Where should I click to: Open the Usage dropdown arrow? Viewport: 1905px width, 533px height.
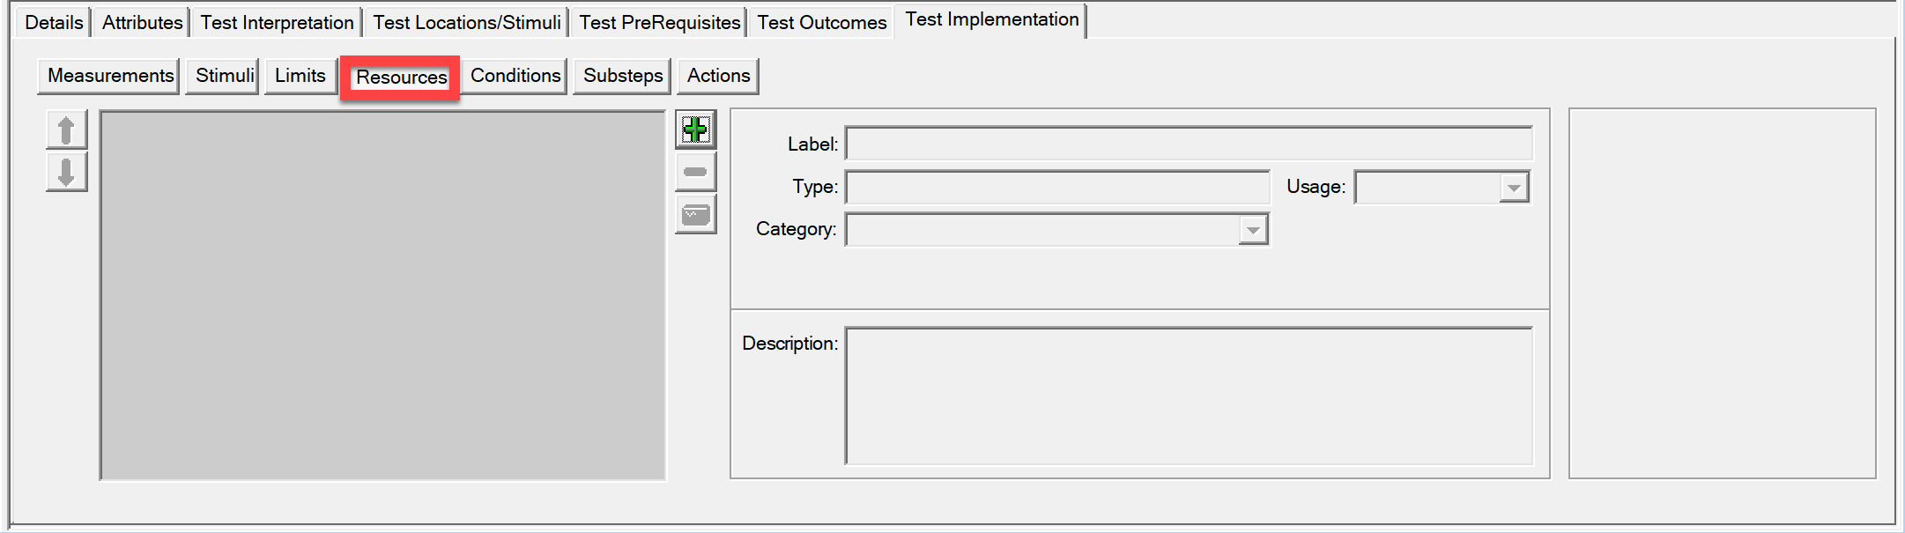(1514, 188)
